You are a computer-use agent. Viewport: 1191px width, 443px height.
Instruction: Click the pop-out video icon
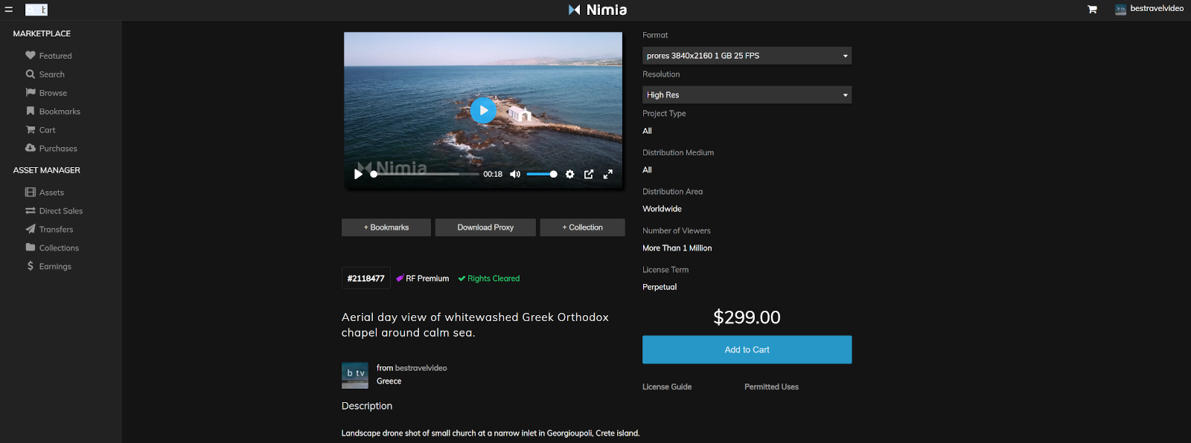589,174
